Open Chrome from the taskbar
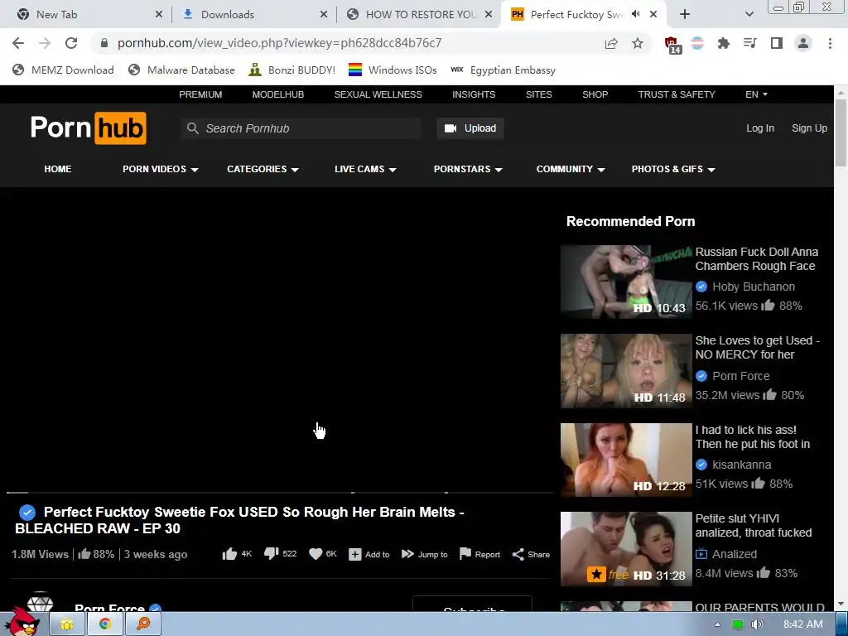The width and height of the screenshot is (848, 636). tap(104, 624)
